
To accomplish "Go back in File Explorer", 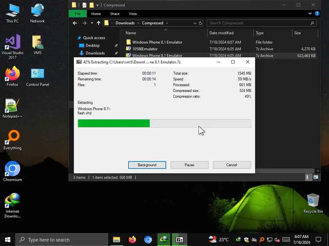I will click(x=75, y=23).
